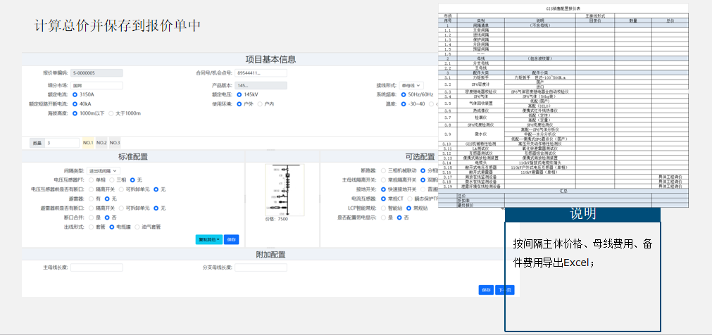Select -30~40 for 温度
Screen dimensions: 712x335
(404, 104)
